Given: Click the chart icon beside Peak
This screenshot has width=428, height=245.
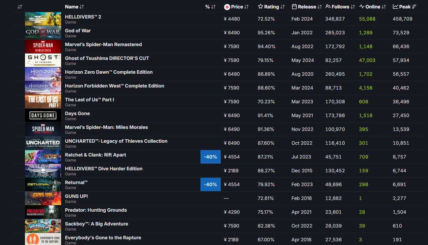Looking at the screenshot, I should point(395,7).
